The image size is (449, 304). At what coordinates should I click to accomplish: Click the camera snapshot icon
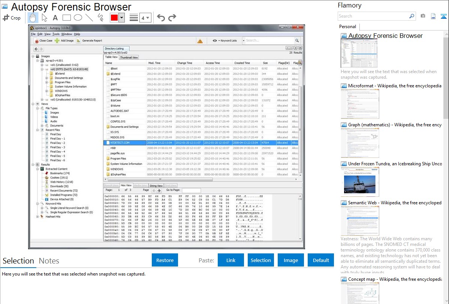423,16
